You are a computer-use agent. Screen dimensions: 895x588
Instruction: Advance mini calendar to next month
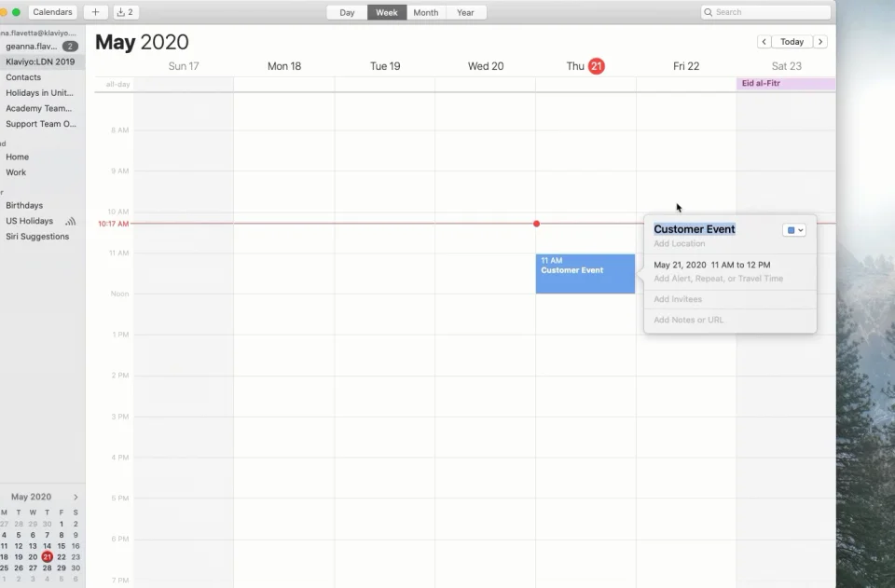click(x=76, y=498)
